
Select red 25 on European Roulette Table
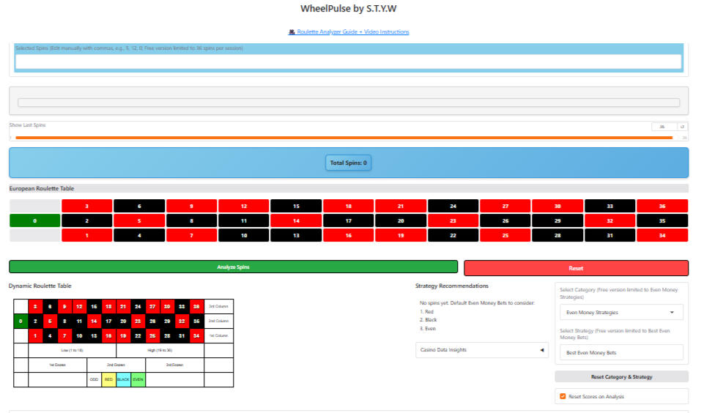505,235
